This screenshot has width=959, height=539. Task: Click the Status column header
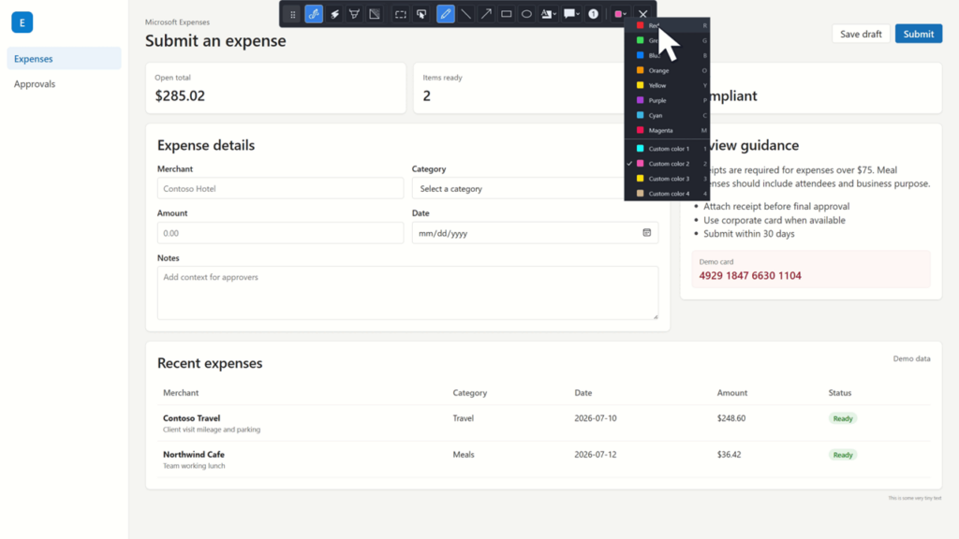(x=840, y=392)
